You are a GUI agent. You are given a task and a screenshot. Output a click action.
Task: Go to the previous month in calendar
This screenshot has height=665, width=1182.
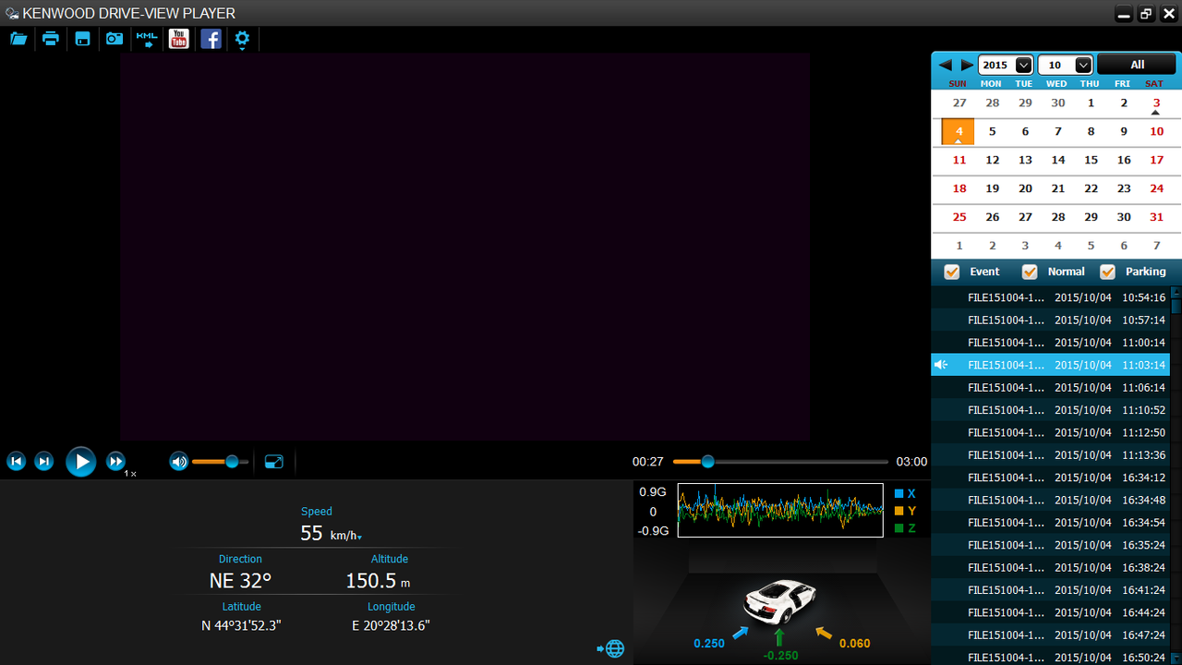pyautogui.click(x=945, y=66)
